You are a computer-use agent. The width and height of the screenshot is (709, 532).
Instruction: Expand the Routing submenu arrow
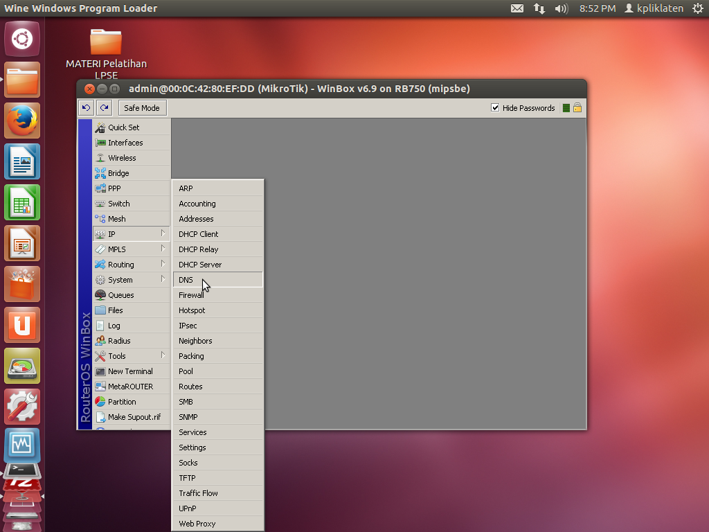(163, 264)
